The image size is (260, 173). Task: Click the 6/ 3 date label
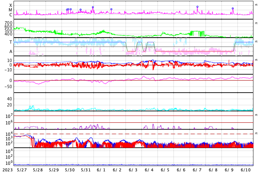coord(133,170)
